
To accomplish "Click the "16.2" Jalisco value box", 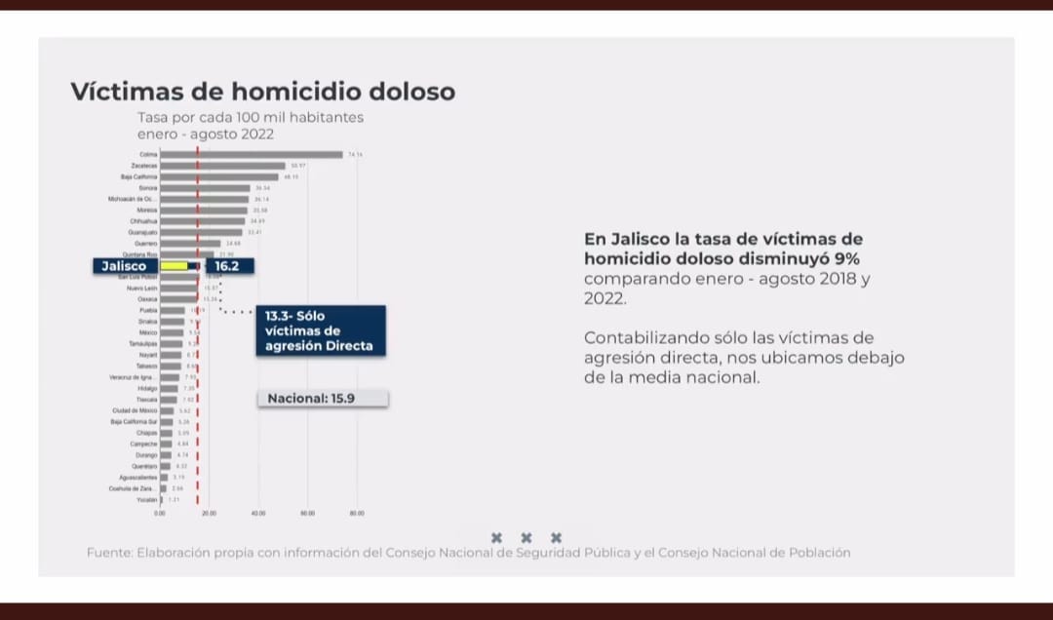I will pos(230,266).
